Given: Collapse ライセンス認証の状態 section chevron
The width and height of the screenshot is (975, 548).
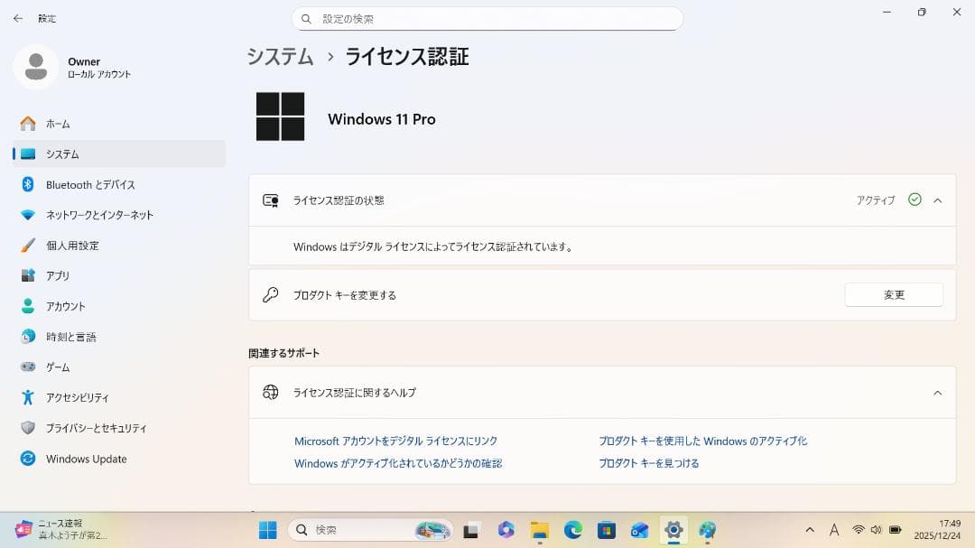Looking at the screenshot, I should point(938,200).
